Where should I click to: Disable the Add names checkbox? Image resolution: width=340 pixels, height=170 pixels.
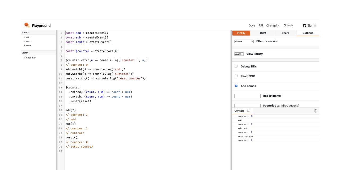pos(236,86)
